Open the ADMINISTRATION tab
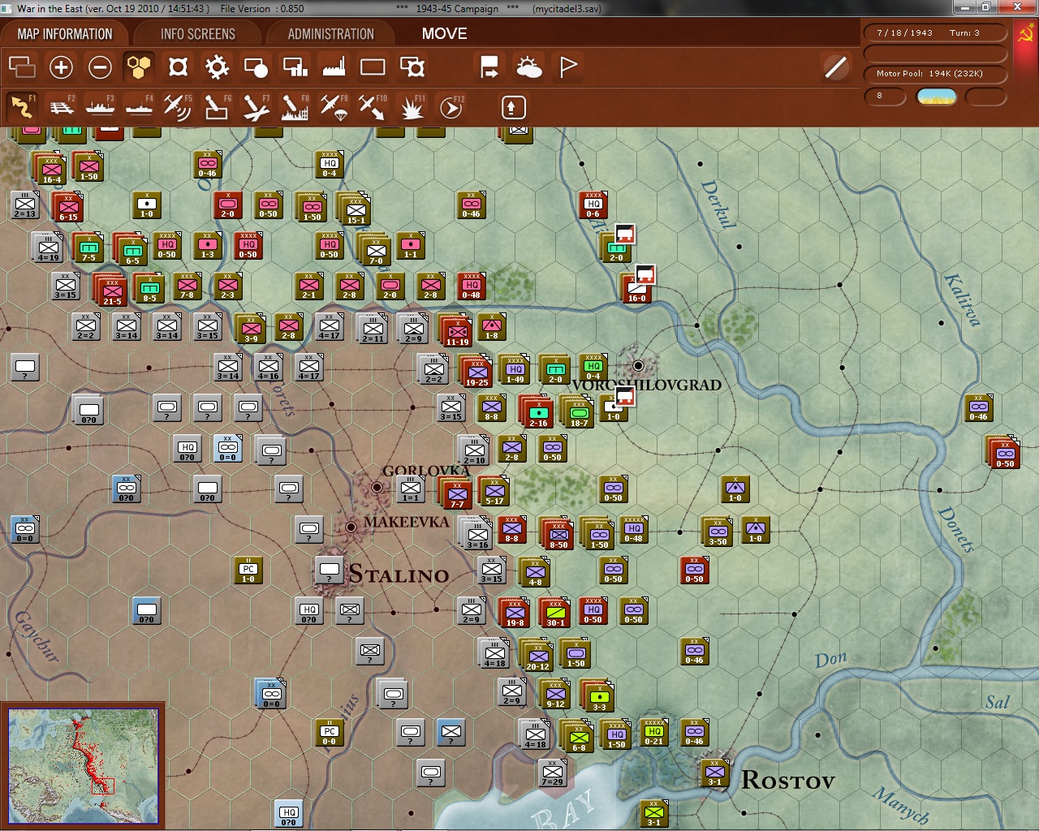 [331, 34]
